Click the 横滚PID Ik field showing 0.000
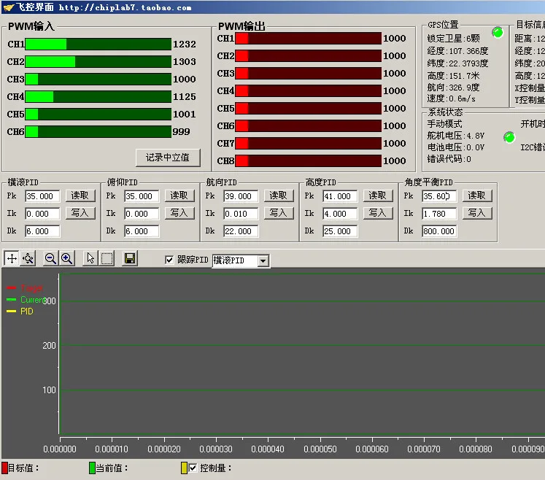This screenshot has width=545, height=480. tap(42, 214)
